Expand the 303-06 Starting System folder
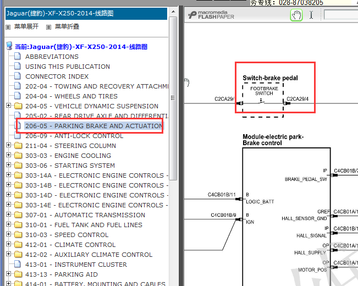 8,164
